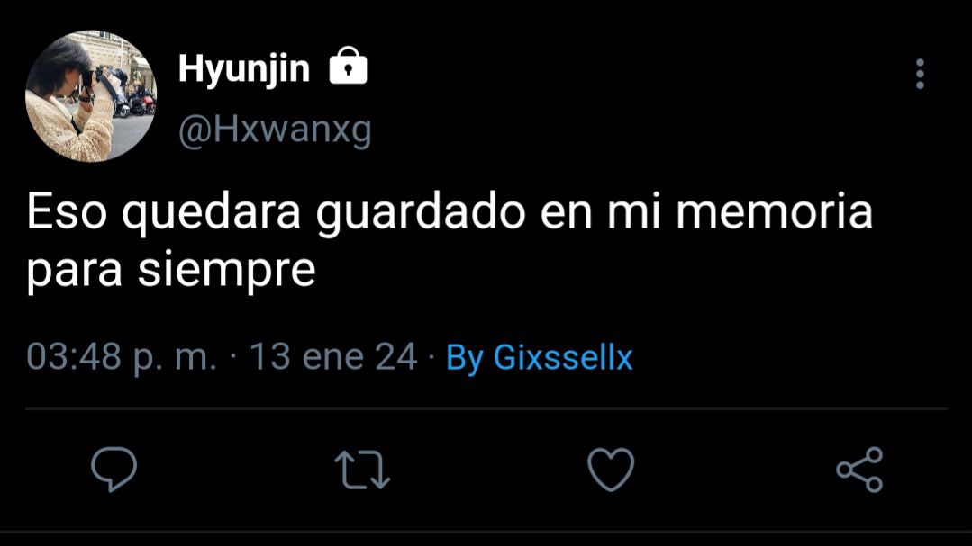Click the 13 ene 24 date
Screen dimensions: 972x546
[333, 357]
